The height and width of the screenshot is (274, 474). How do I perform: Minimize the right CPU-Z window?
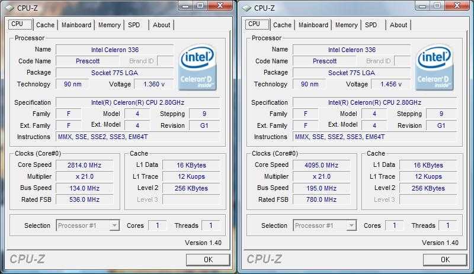422,6
